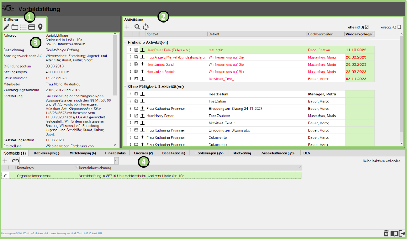Switch to the Gremien (2) tab
The height and width of the screenshot is (239, 407).
pos(143,153)
